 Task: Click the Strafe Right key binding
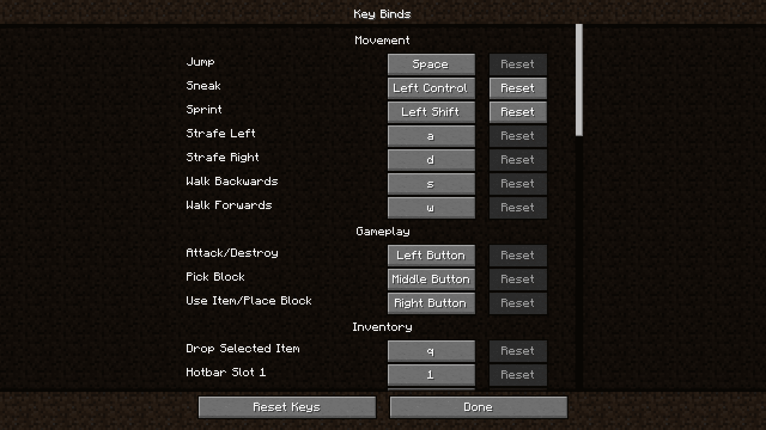(x=431, y=160)
